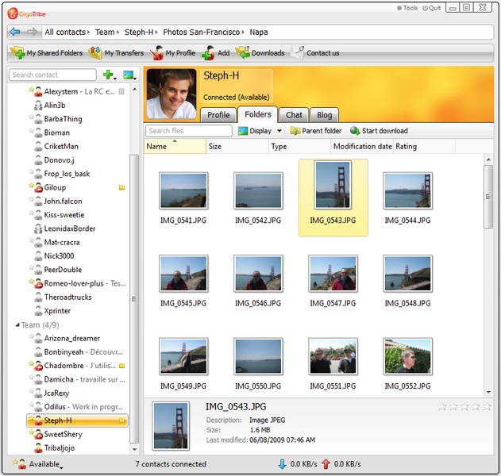This screenshot has width=501, height=476.
Task: Open the My Transfers view
Action: click(116, 53)
